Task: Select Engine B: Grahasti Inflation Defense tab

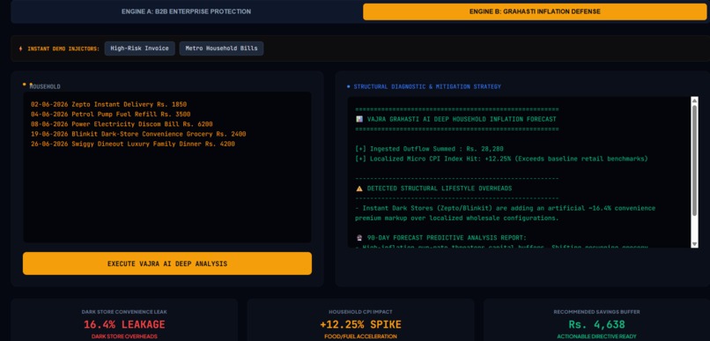Action: click(x=535, y=11)
